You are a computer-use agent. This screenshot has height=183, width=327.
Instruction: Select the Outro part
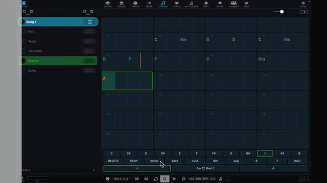point(58,71)
